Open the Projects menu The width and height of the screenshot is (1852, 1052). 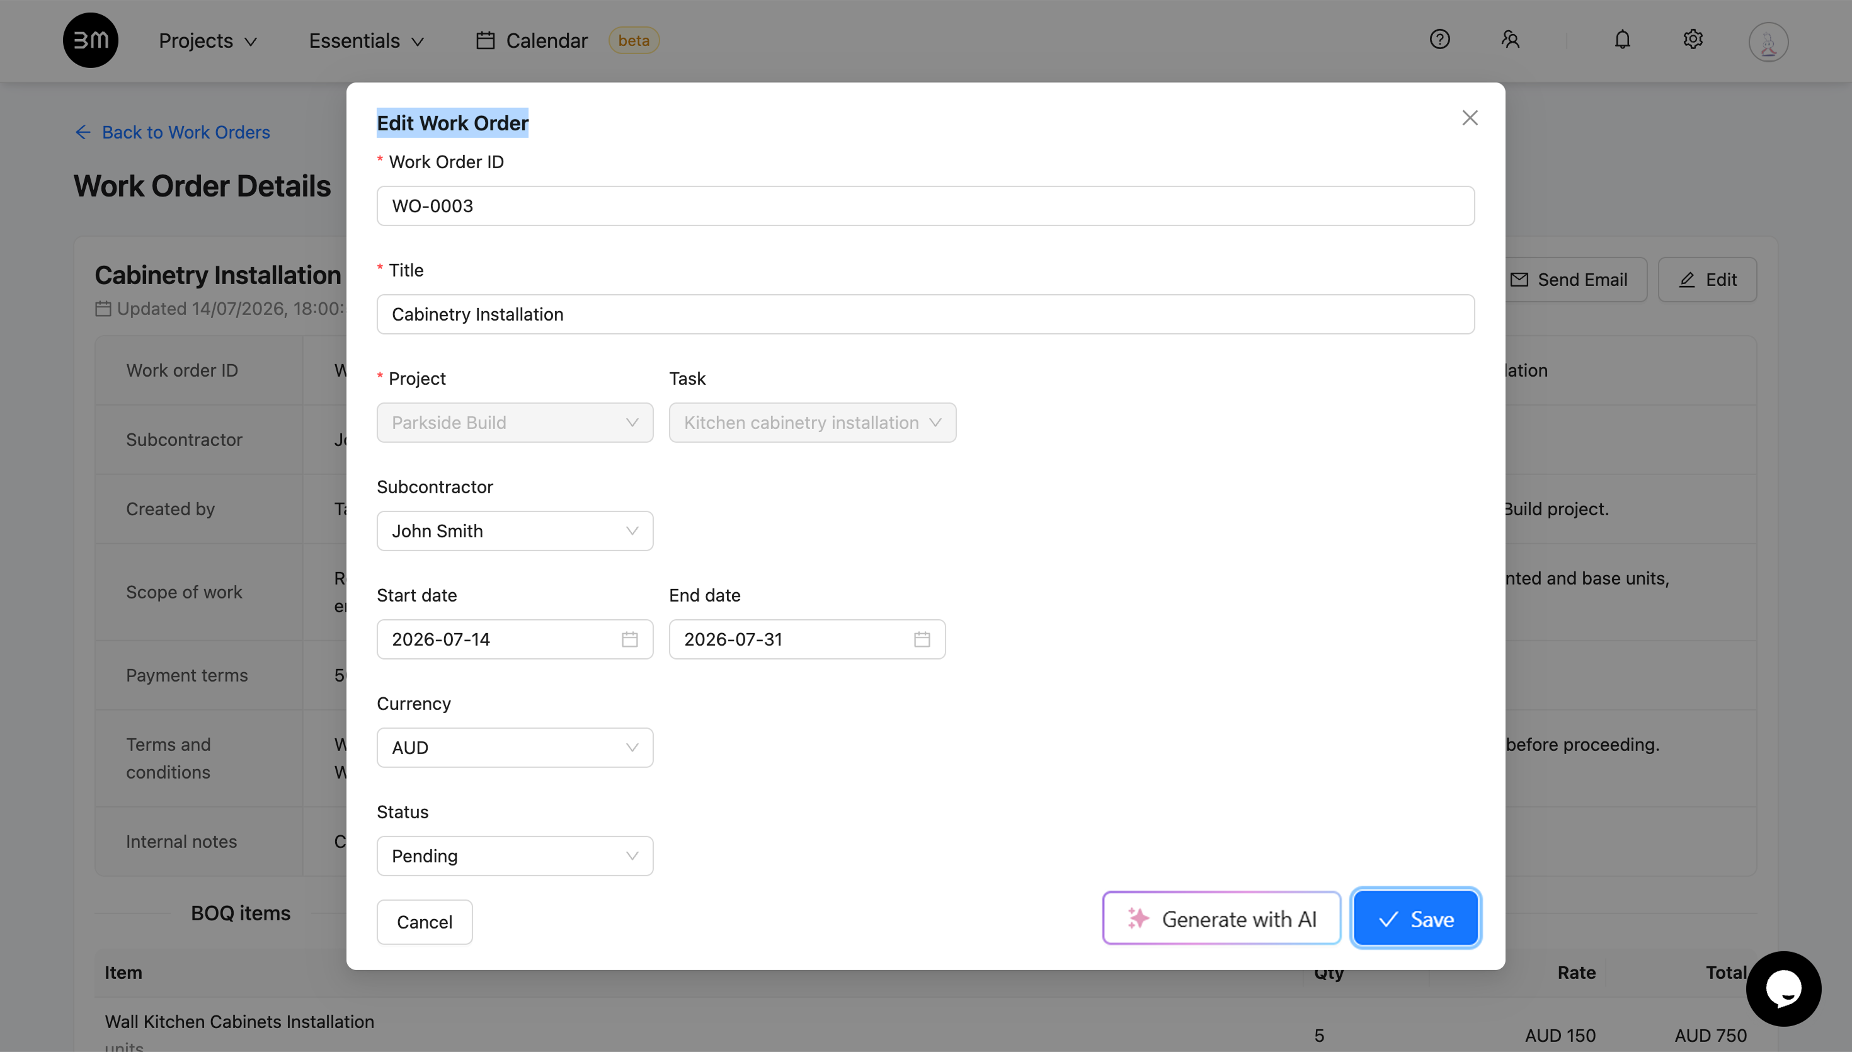tap(208, 40)
